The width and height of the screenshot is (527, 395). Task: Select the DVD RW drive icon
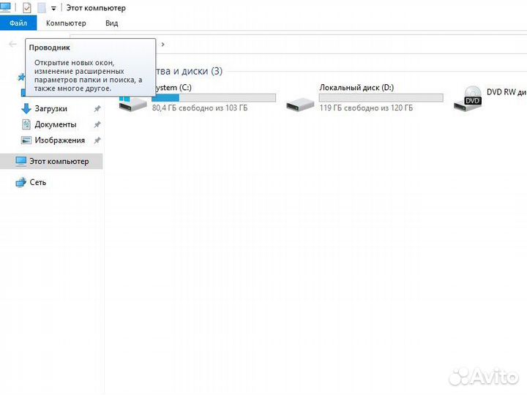(x=467, y=99)
